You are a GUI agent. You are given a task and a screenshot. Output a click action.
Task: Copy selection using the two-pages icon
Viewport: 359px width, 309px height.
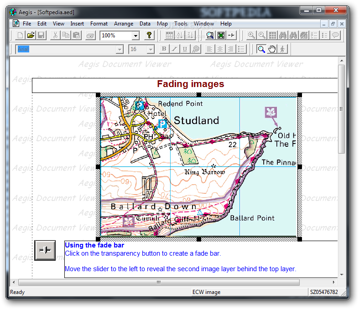66,36
